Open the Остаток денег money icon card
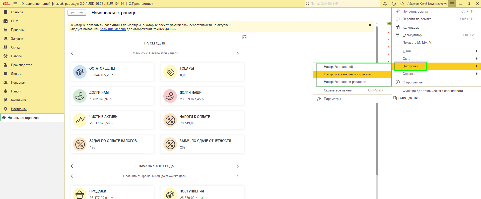The image size is (481, 199). (x=80, y=72)
